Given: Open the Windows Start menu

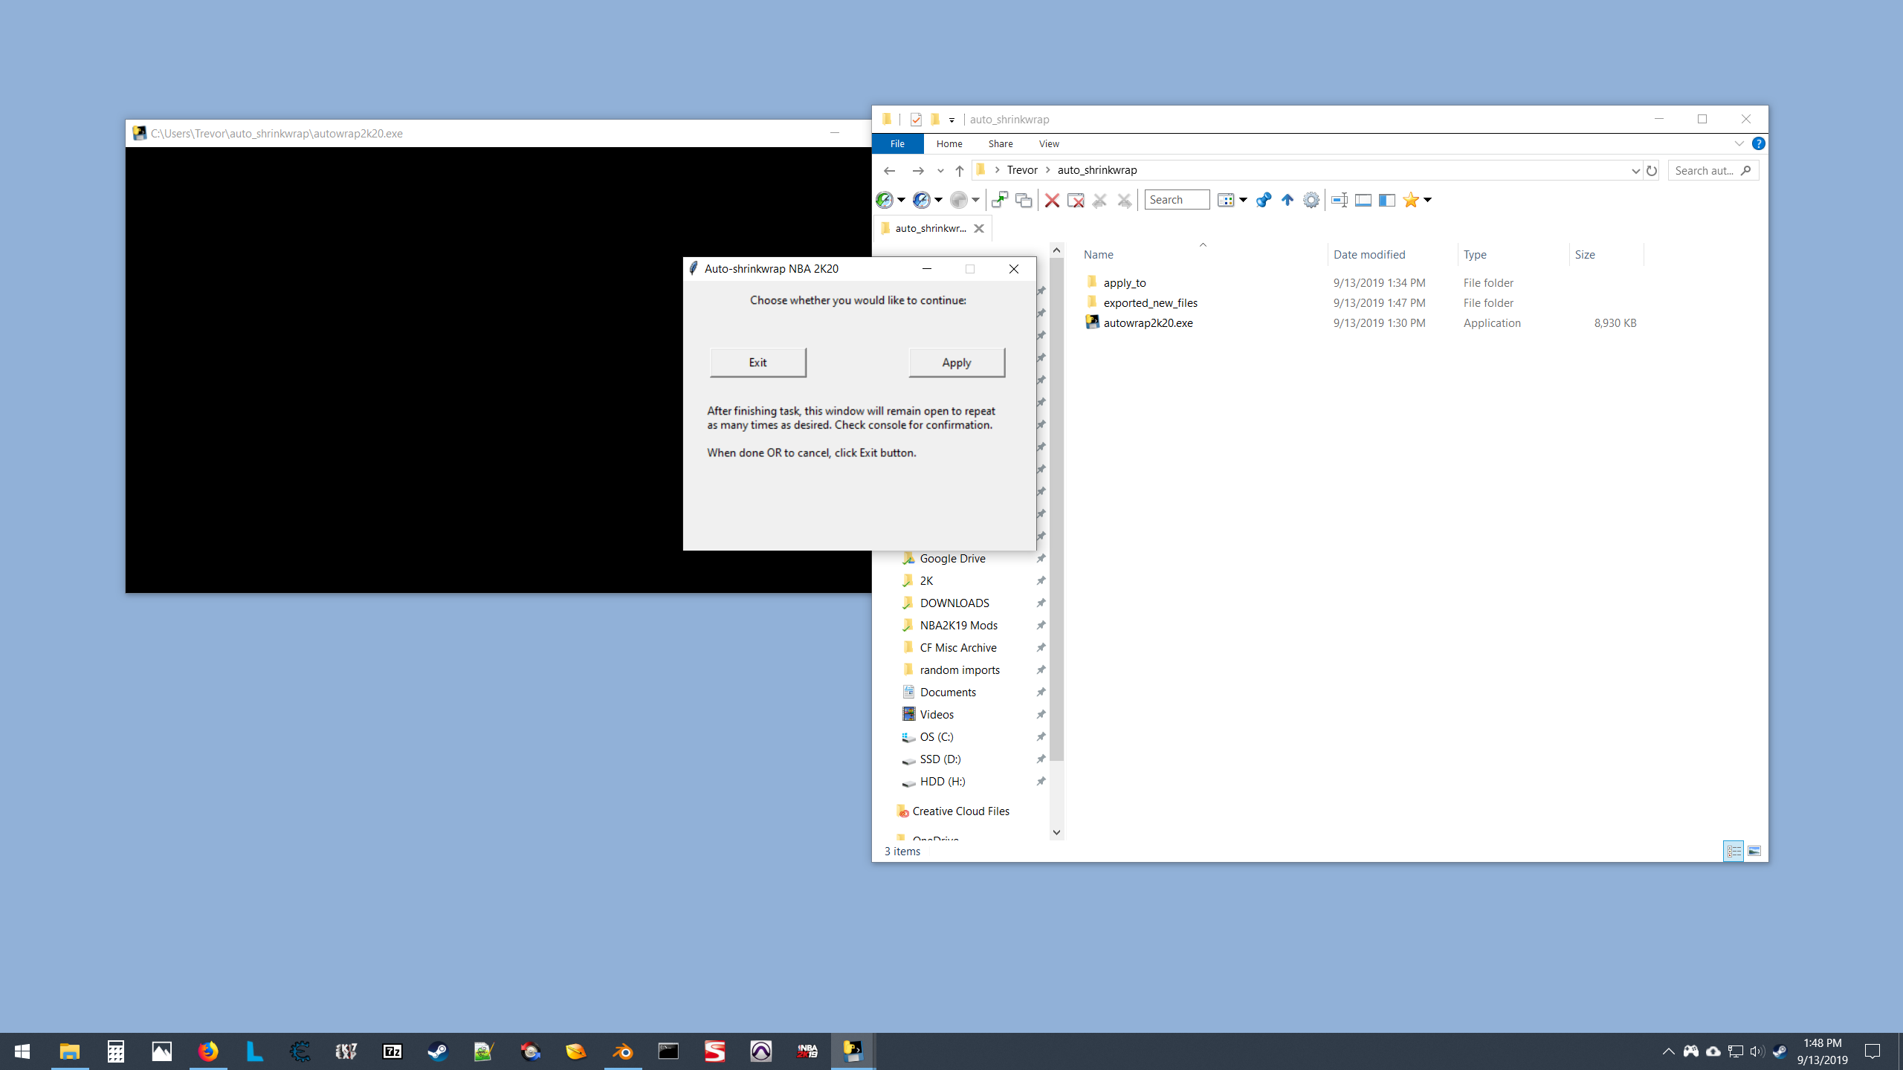Looking at the screenshot, I should (22, 1051).
